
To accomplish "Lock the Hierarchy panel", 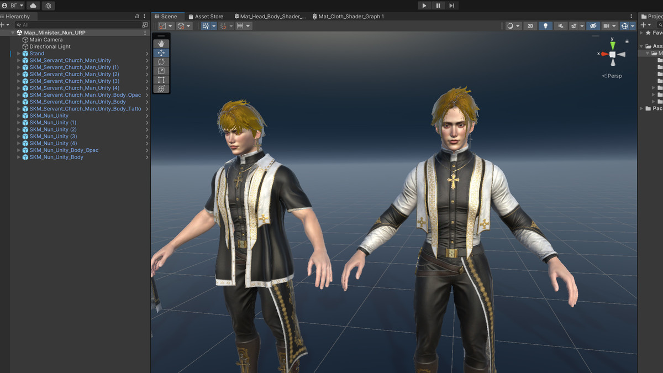I will click(137, 17).
